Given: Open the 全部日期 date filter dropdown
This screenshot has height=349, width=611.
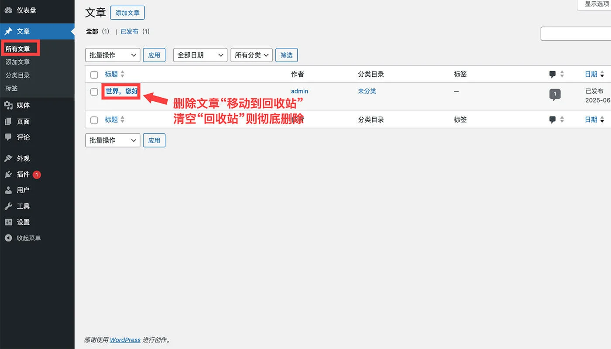Looking at the screenshot, I should pyautogui.click(x=200, y=55).
